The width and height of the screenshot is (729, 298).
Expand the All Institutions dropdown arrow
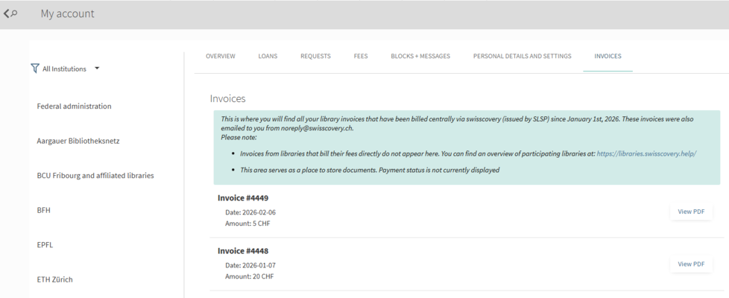pos(97,69)
